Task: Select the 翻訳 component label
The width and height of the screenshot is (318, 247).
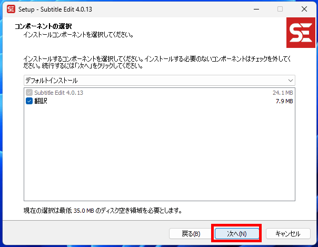Action: coord(41,101)
